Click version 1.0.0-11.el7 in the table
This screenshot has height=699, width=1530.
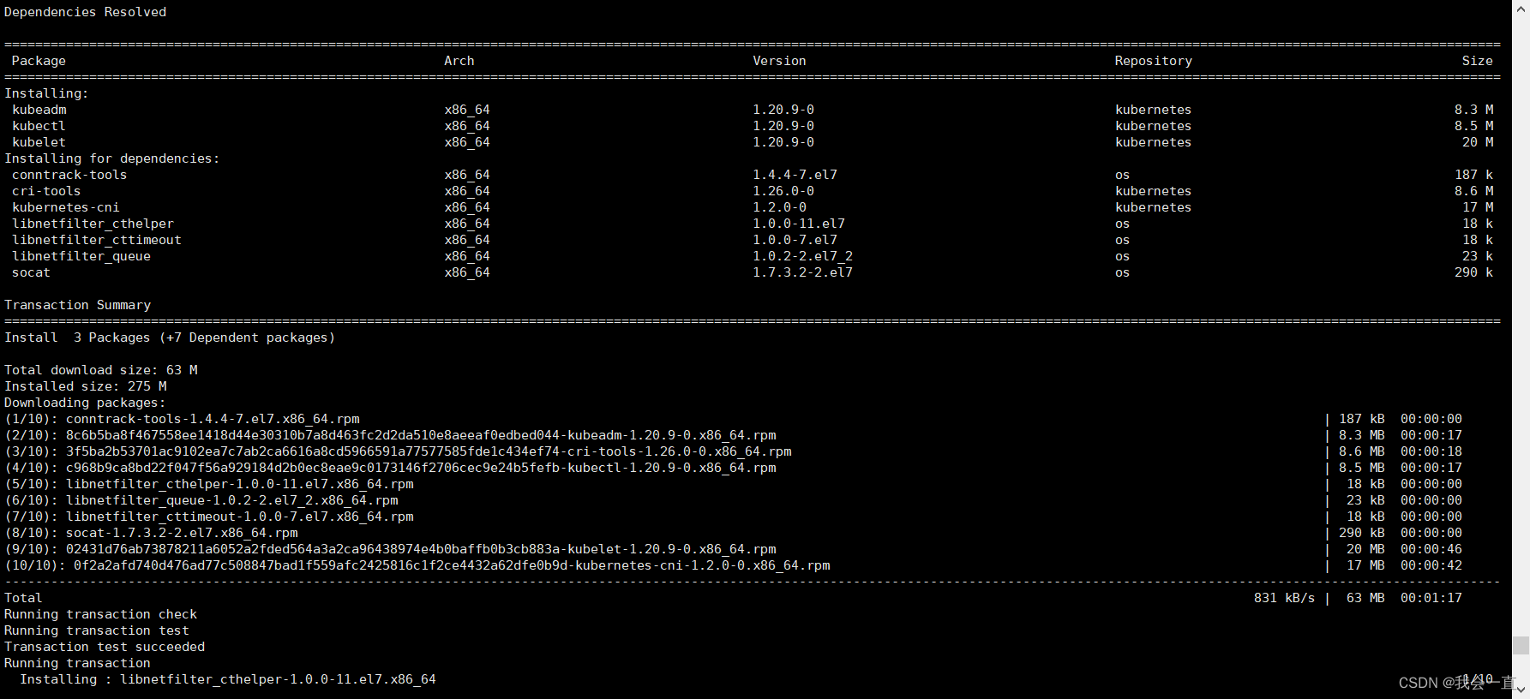[x=799, y=224]
